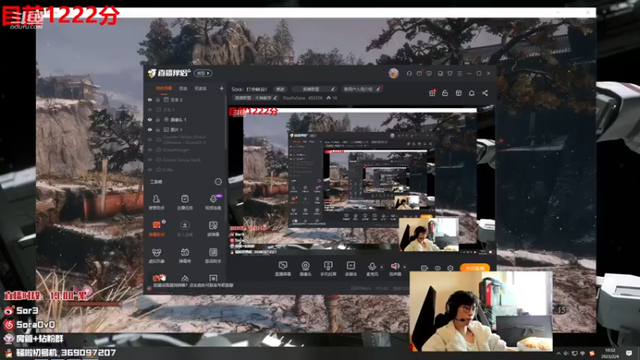
Task: Show the hidden Counter-Strike Global Offensive source
Action: point(150,140)
